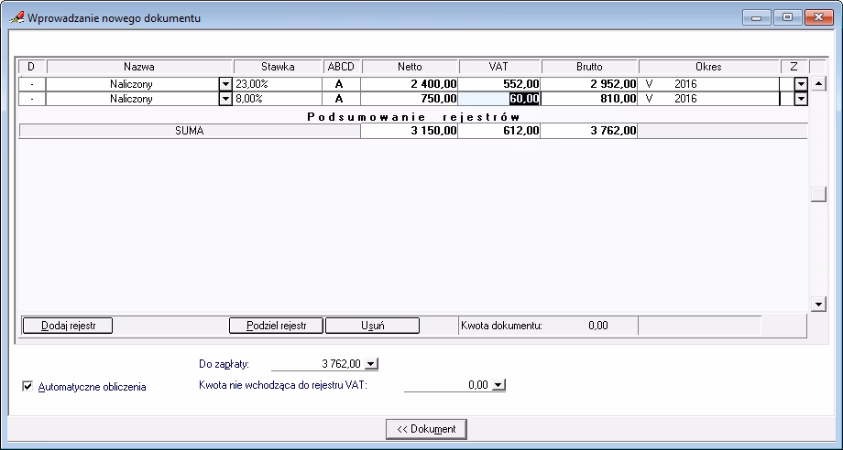Click the Kwota nie wchodząca field 0,00
The height and width of the screenshot is (450, 843).
coord(448,385)
